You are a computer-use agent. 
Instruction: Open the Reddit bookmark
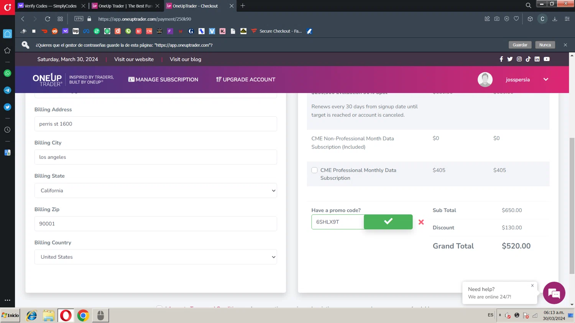(55, 31)
